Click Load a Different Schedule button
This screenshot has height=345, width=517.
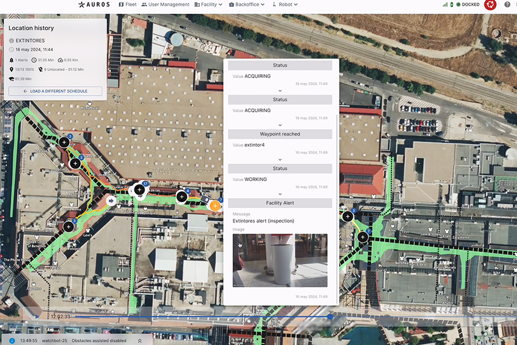pos(55,91)
